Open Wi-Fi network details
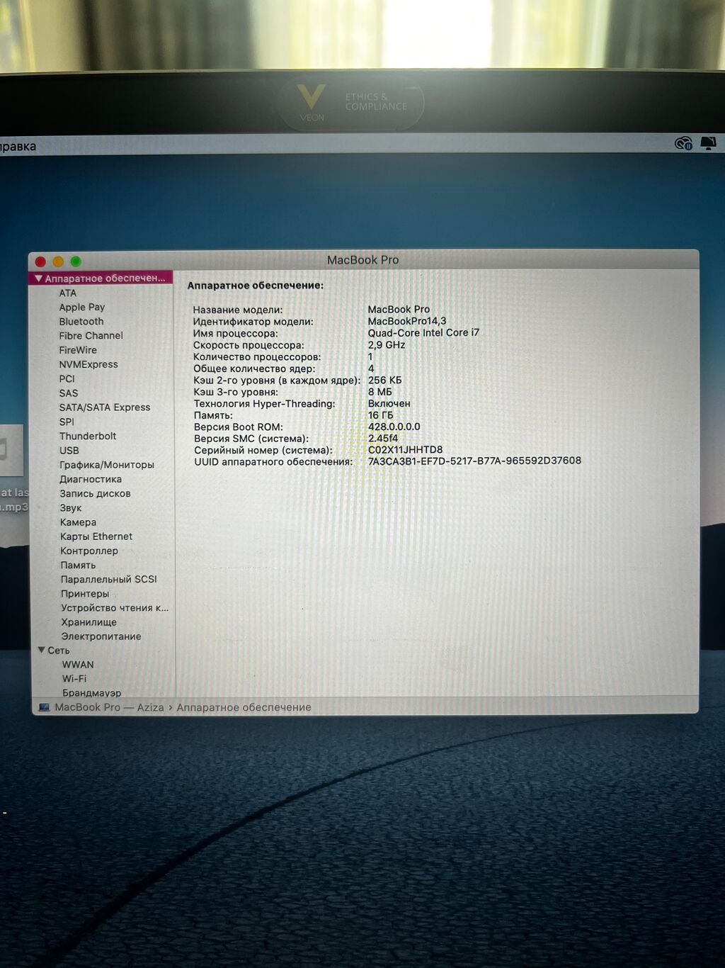The image size is (725, 968). point(74,679)
